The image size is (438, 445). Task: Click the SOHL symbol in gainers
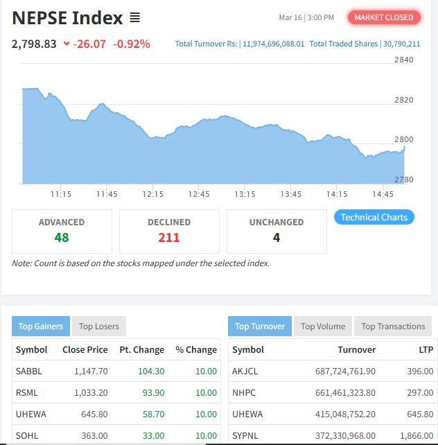click(26, 435)
